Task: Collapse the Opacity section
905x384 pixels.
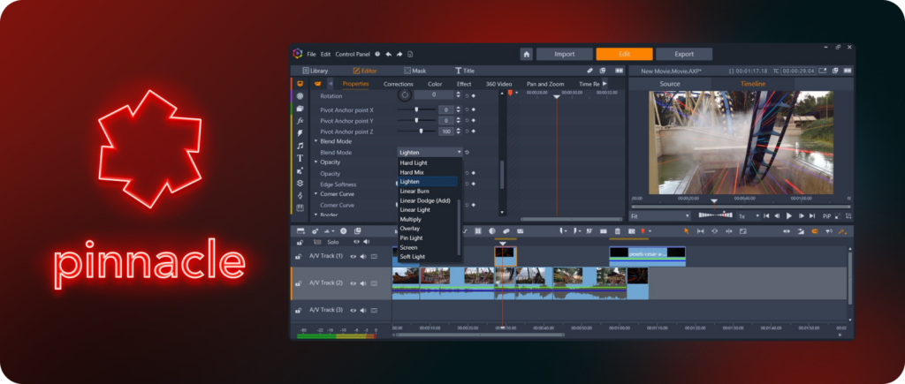Action: tap(316, 162)
